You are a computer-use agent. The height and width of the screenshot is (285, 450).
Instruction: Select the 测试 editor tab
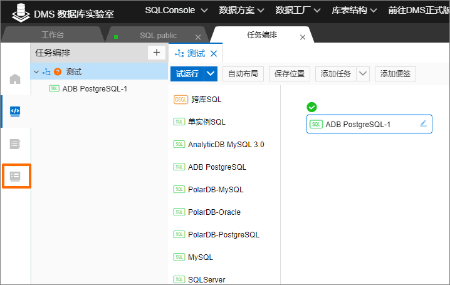pyautogui.click(x=196, y=53)
